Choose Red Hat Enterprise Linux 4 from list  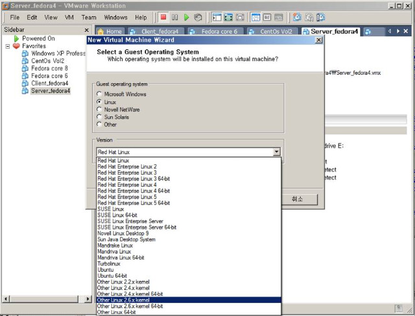[x=189, y=185]
